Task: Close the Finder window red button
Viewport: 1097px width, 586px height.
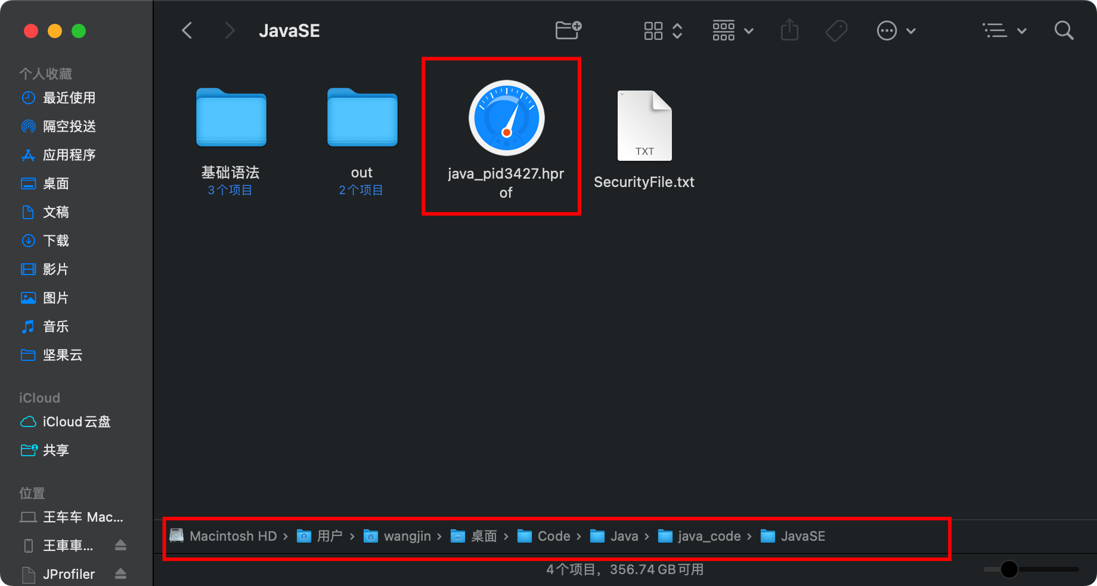Action: pyautogui.click(x=31, y=31)
